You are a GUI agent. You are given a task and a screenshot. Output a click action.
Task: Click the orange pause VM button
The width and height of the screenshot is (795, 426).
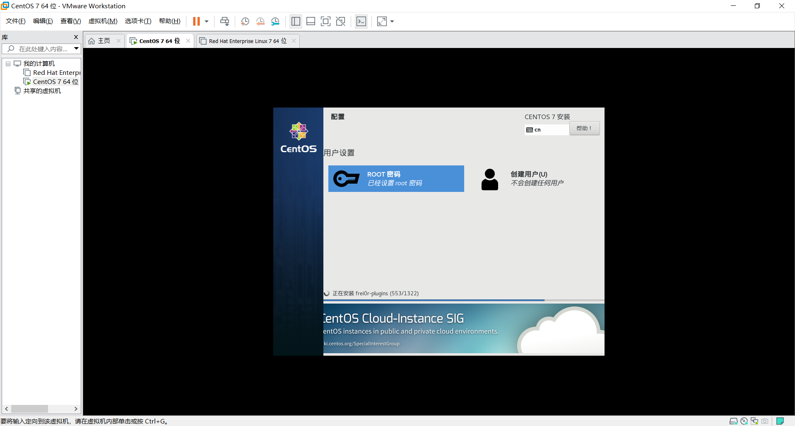pyautogui.click(x=196, y=21)
